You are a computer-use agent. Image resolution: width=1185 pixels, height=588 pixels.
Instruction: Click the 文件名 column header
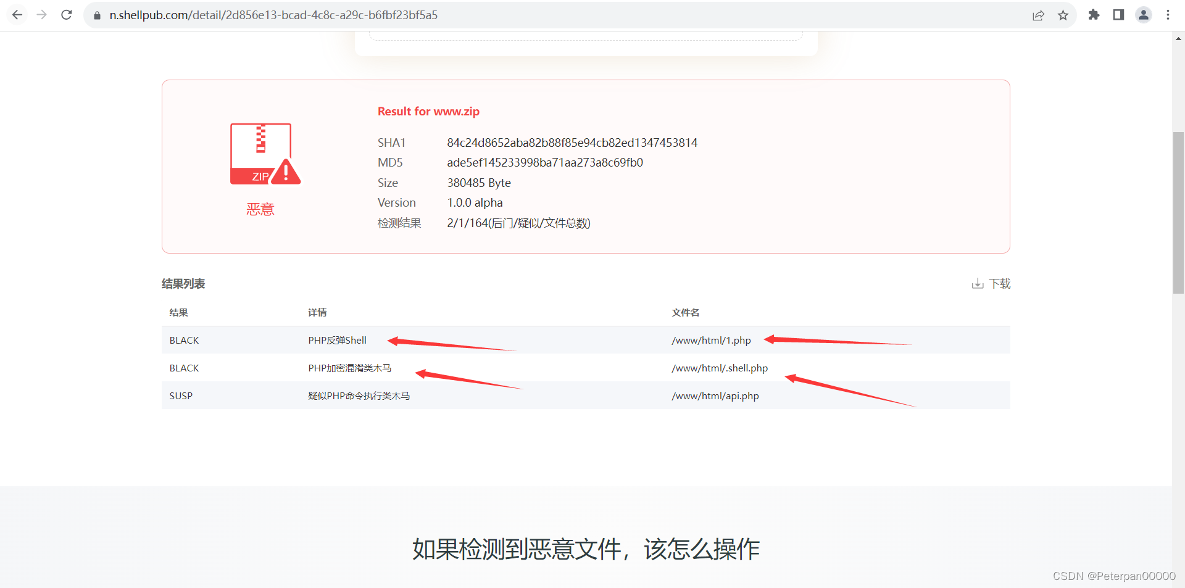point(686,312)
